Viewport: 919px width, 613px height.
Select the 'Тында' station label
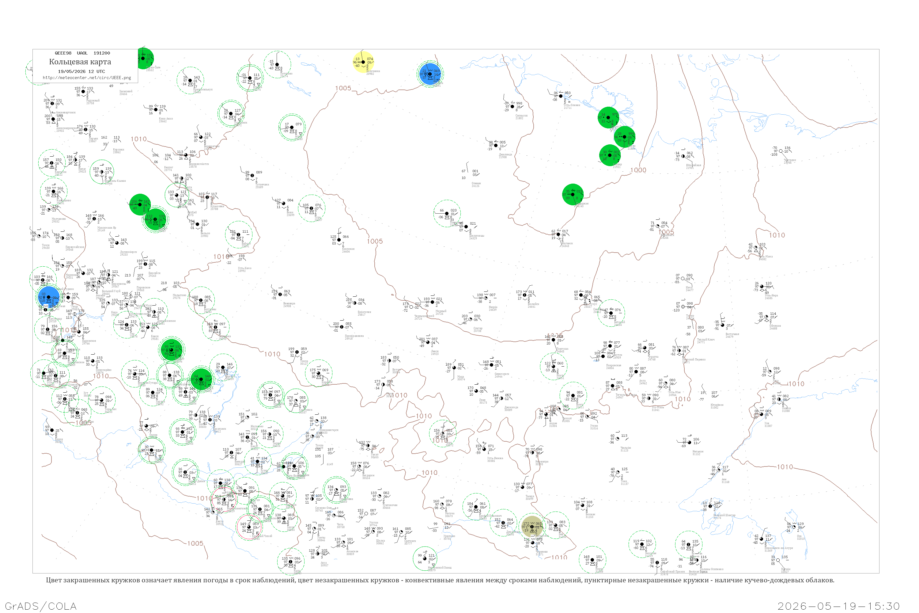coord(529,496)
